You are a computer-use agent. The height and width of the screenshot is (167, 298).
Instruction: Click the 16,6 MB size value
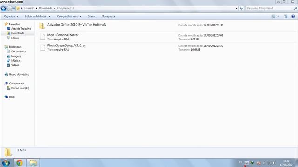tap(196, 50)
